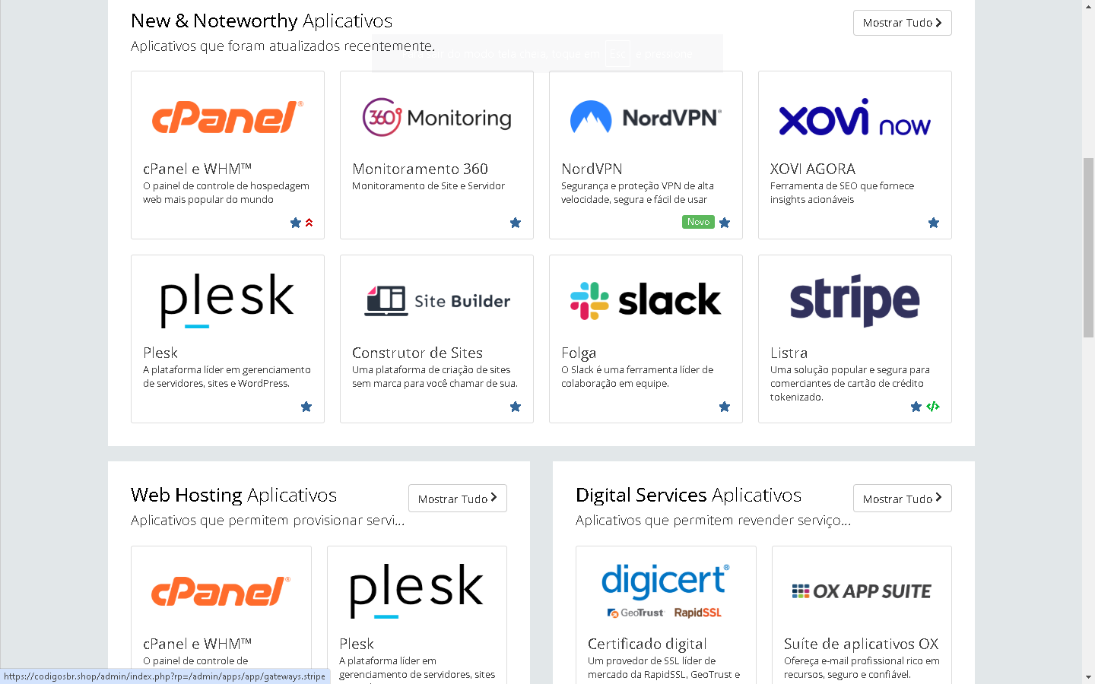The height and width of the screenshot is (684, 1095).
Task: Open the Stripe app logo
Action: [x=855, y=300]
